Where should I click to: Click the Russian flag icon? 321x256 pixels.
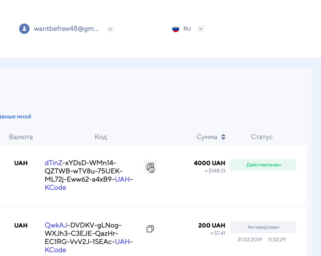[x=176, y=29]
